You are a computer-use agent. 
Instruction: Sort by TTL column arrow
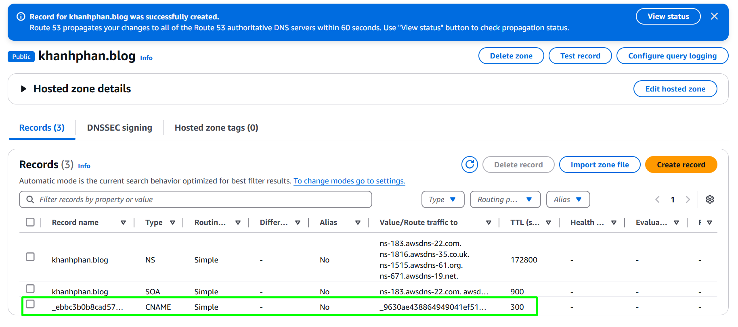pyautogui.click(x=548, y=223)
